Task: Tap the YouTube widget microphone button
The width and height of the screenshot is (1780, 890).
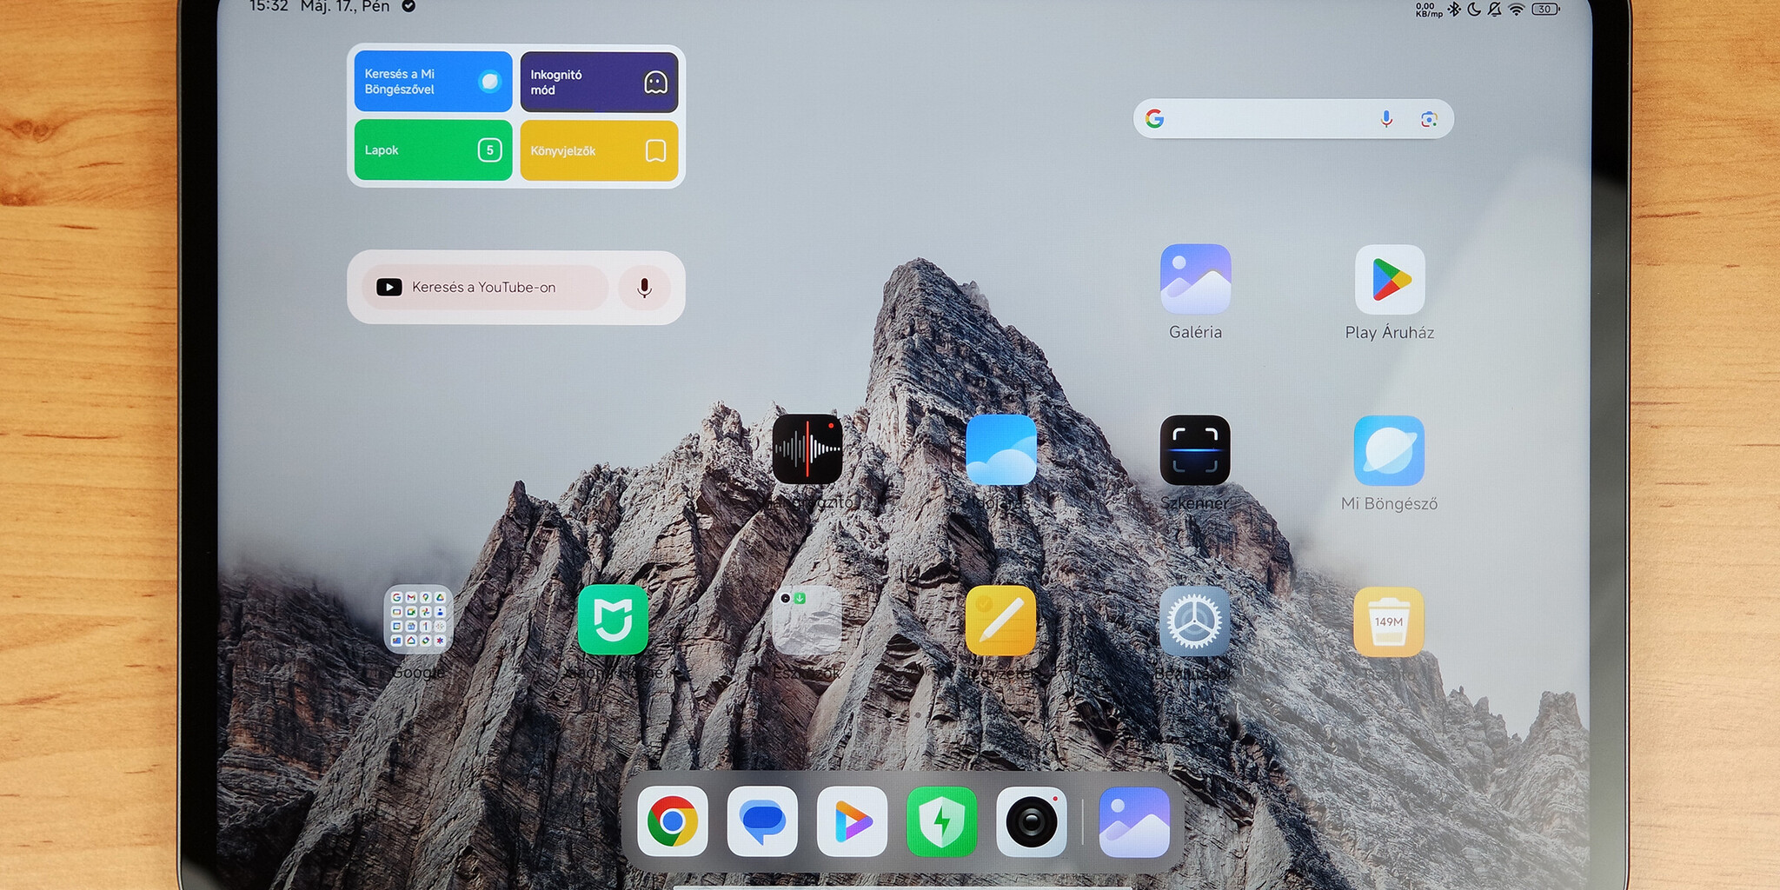Action: pyautogui.click(x=644, y=288)
